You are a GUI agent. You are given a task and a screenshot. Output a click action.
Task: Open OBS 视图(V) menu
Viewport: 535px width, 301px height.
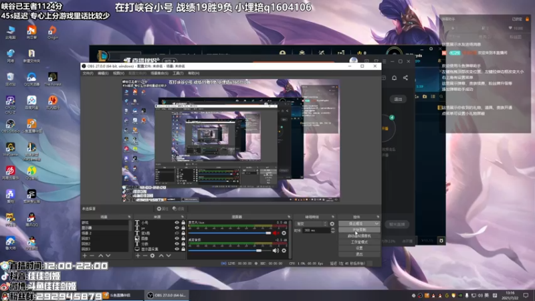pos(118,74)
